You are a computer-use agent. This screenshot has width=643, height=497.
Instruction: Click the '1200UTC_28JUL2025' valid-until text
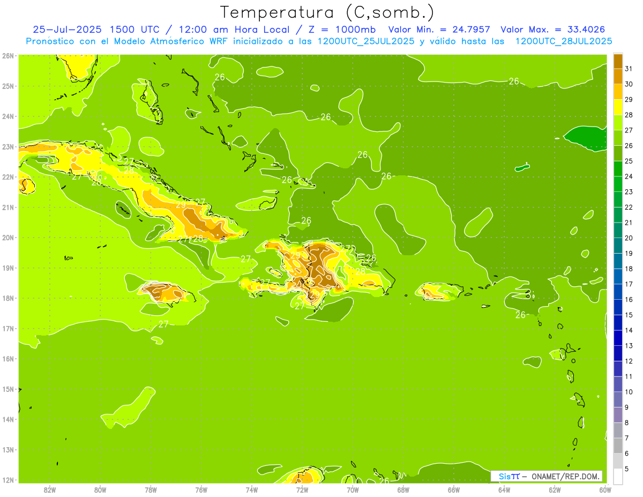(x=564, y=41)
